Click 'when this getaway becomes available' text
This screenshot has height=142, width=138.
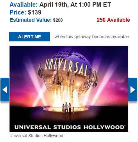pos(92,37)
